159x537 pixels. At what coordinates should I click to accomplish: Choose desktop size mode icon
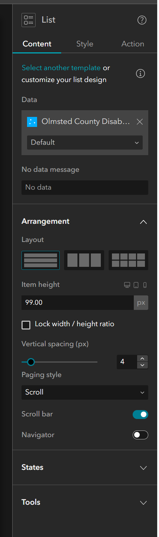coord(127,285)
